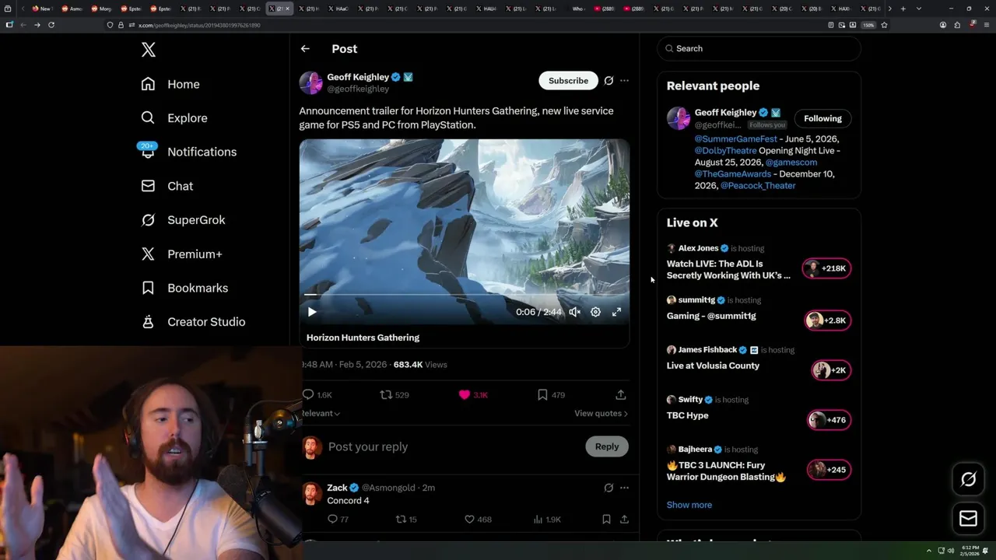Open Bookmarks in sidebar
The image size is (996, 560).
point(184,288)
